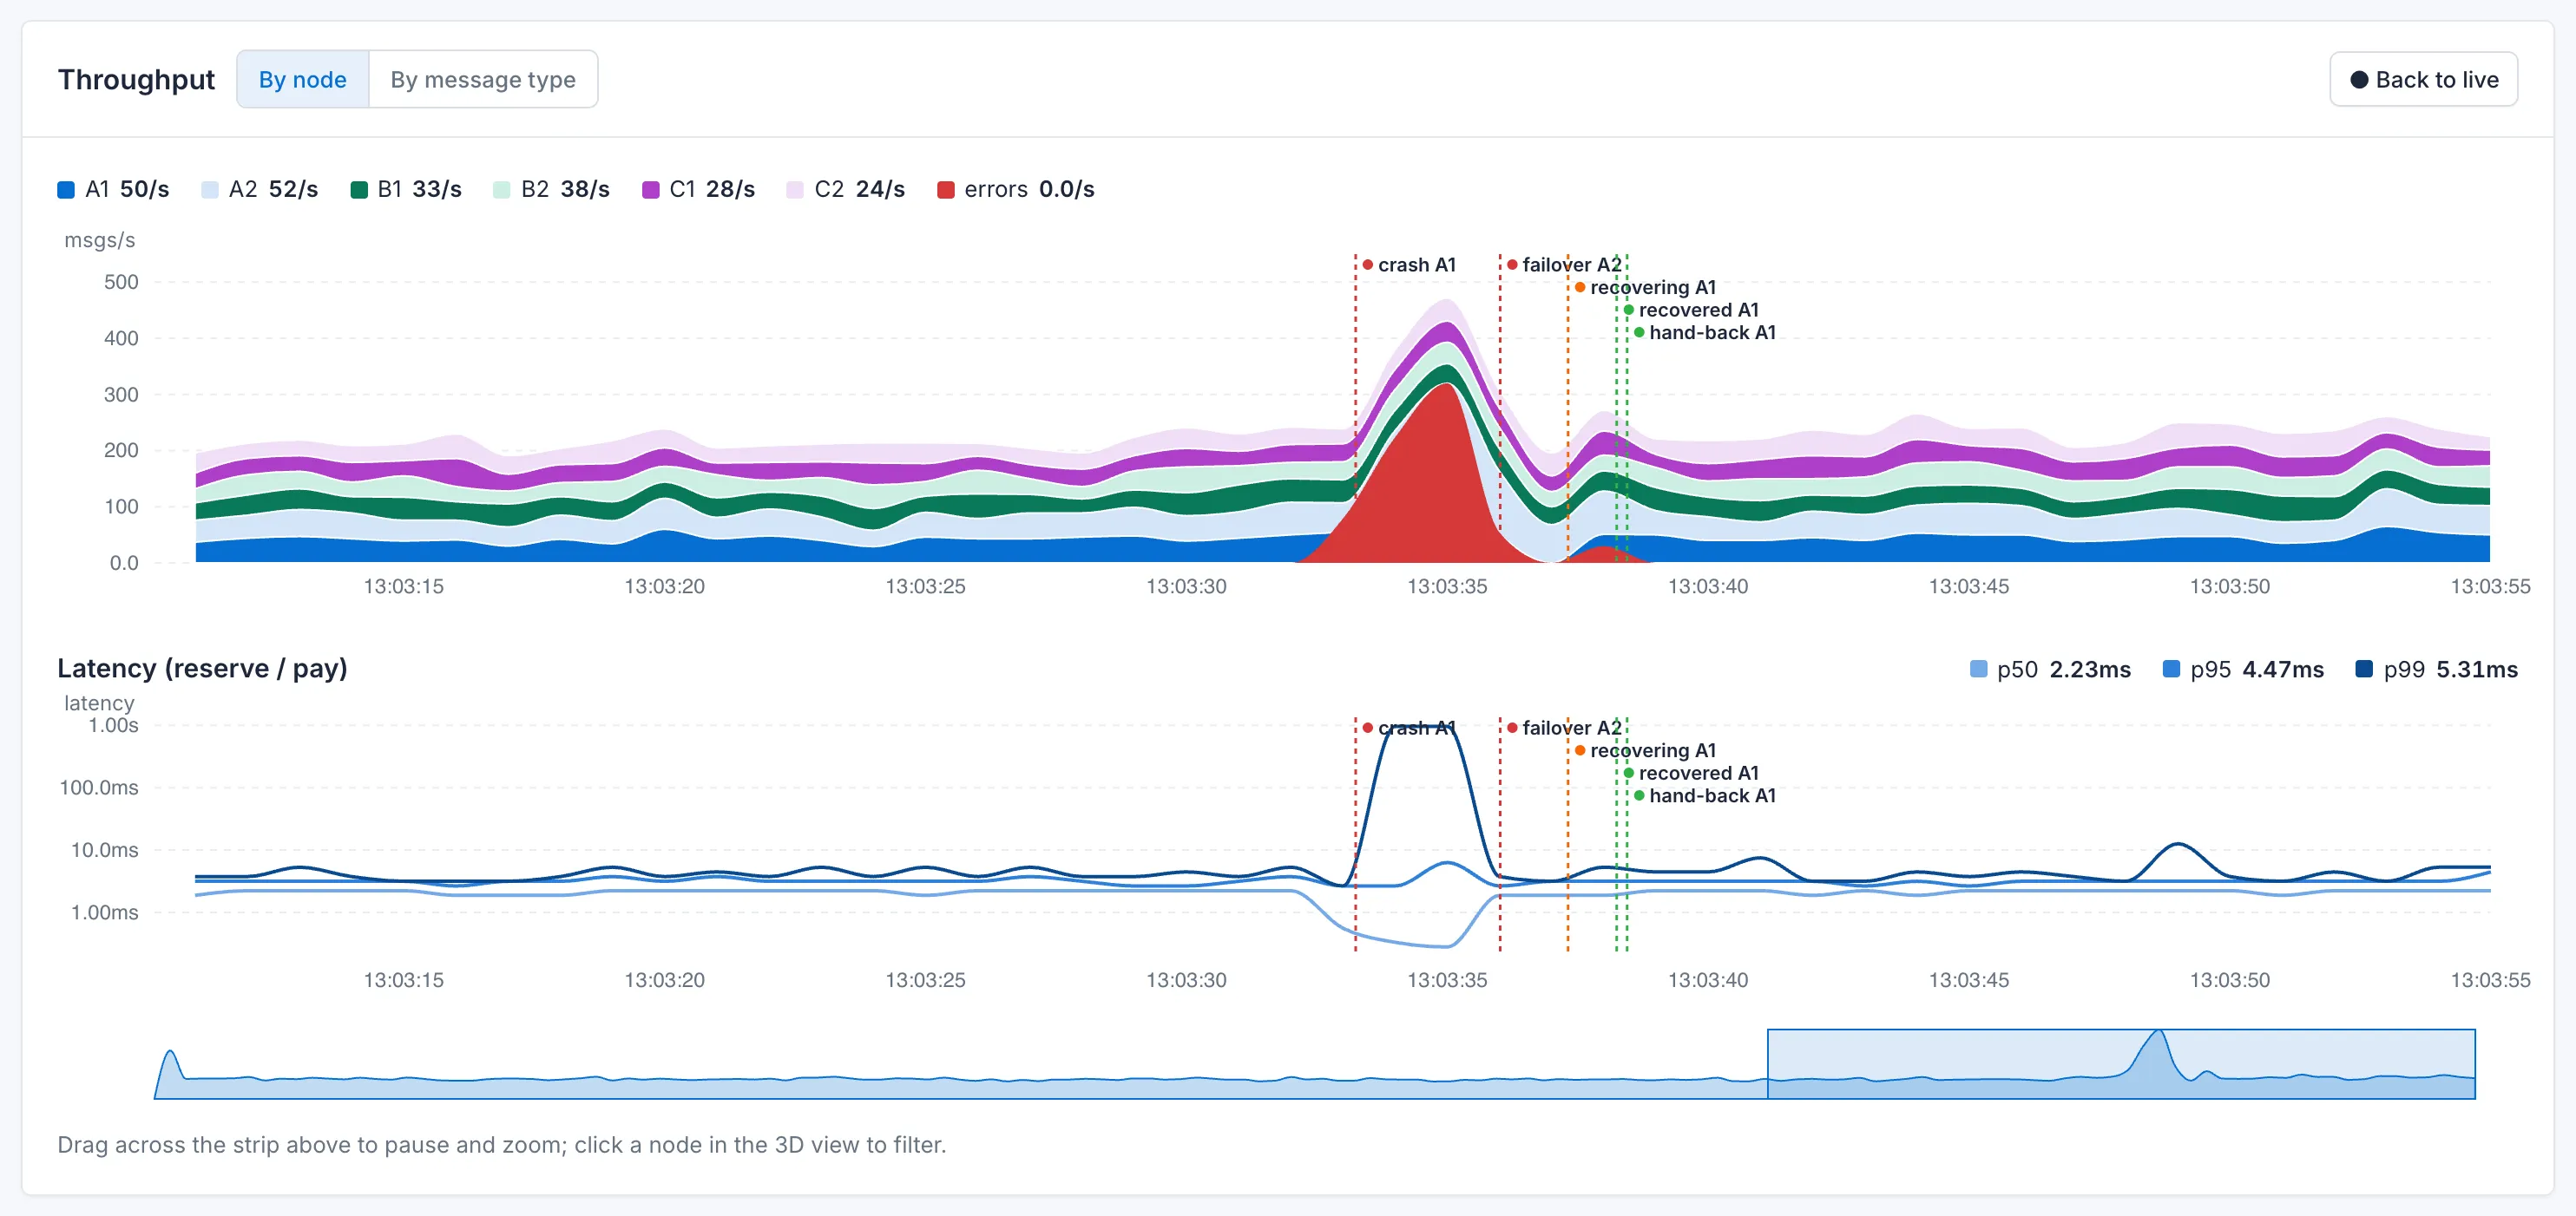Switch to the By message type tab
Viewport: 2576px width, 1216px height.
[483, 79]
